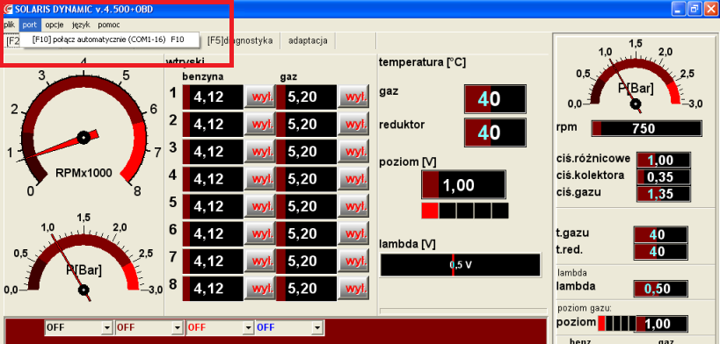Click the temperatura [°C] heading
The height and width of the screenshot is (344, 720).
[423, 62]
